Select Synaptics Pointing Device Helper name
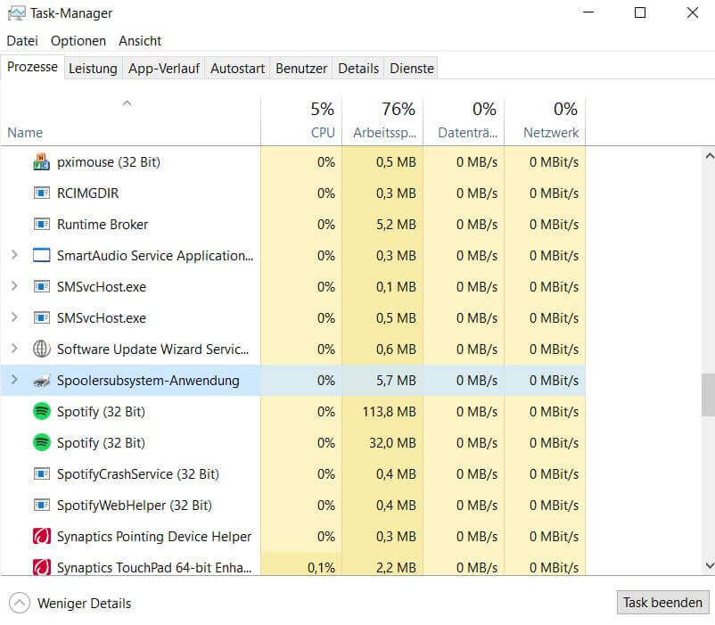 [x=154, y=537]
